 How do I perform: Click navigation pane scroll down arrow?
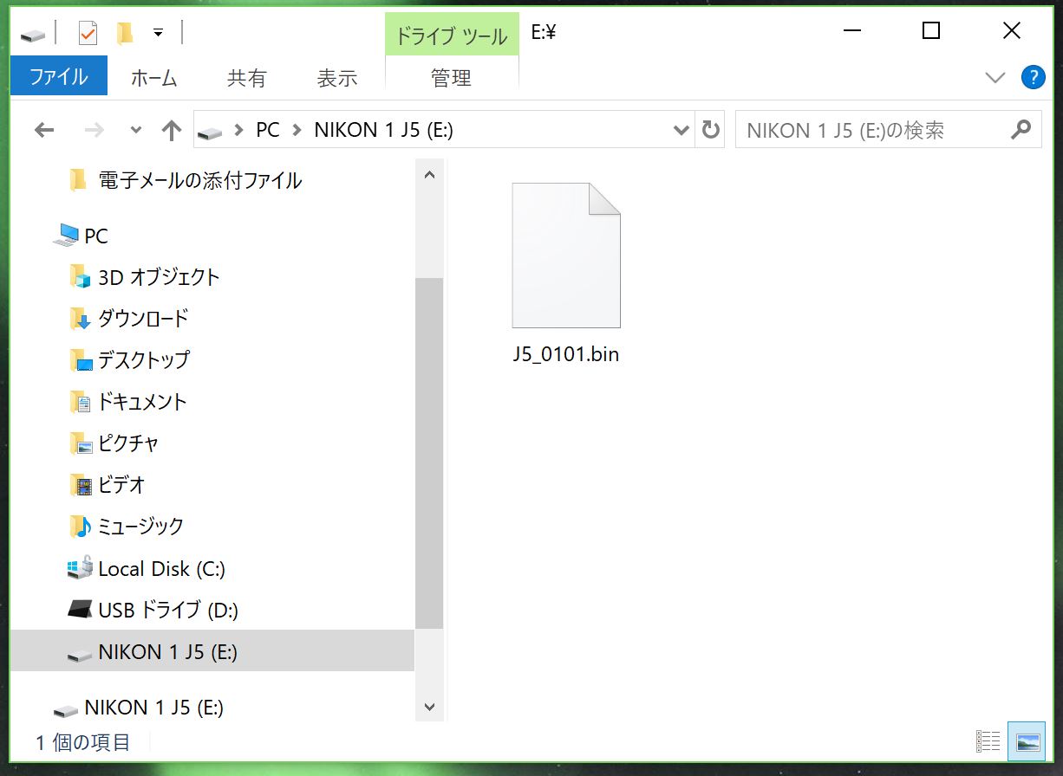(429, 707)
